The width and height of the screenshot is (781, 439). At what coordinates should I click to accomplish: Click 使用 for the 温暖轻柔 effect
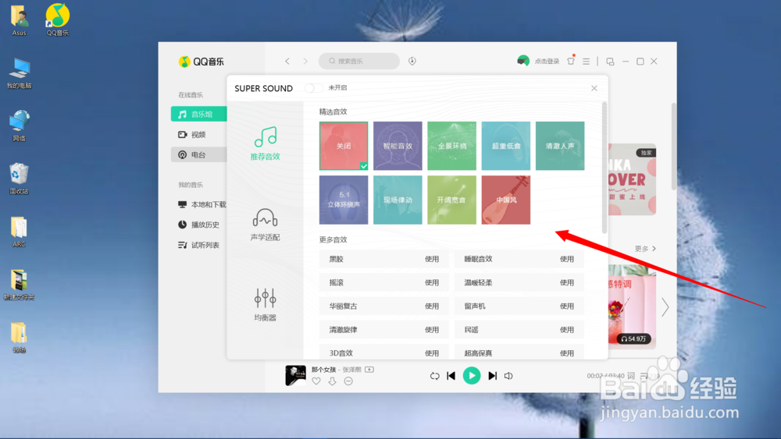coord(567,282)
